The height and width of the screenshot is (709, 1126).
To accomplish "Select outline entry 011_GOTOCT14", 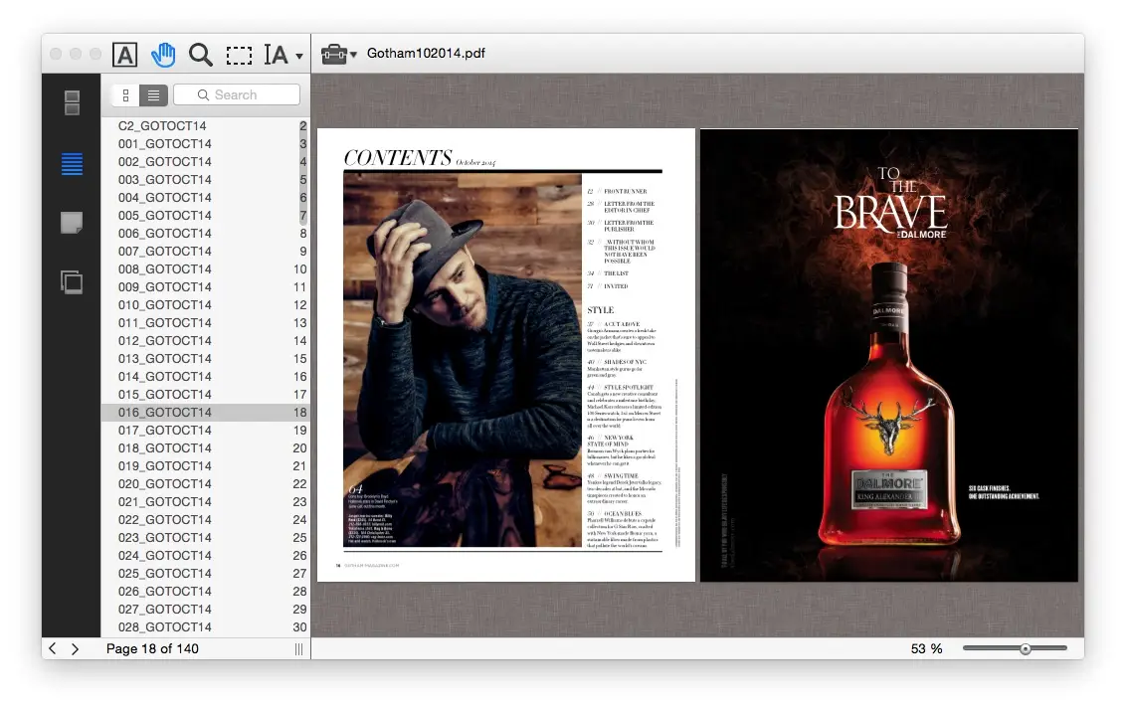I will pyautogui.click(x=205, y=323).
